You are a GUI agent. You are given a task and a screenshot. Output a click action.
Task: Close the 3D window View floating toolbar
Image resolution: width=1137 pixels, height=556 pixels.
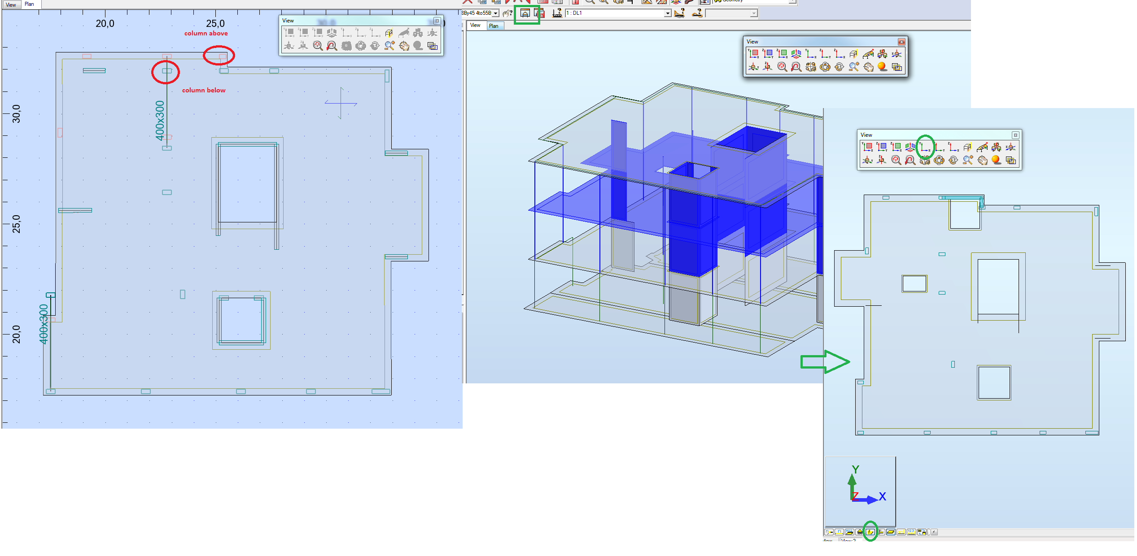coord(901,42)
